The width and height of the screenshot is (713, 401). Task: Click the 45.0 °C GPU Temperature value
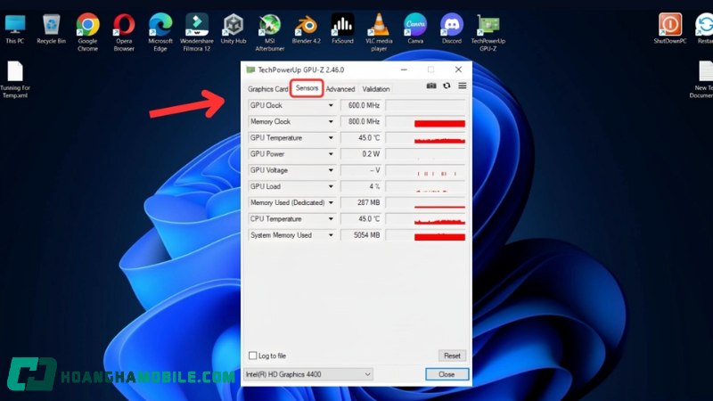(x=362, y=138)
